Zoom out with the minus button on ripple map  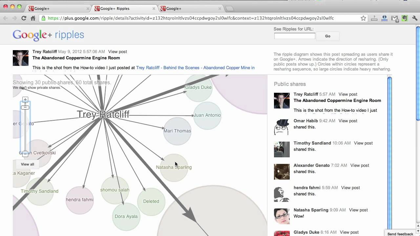[x=25, y=154]
